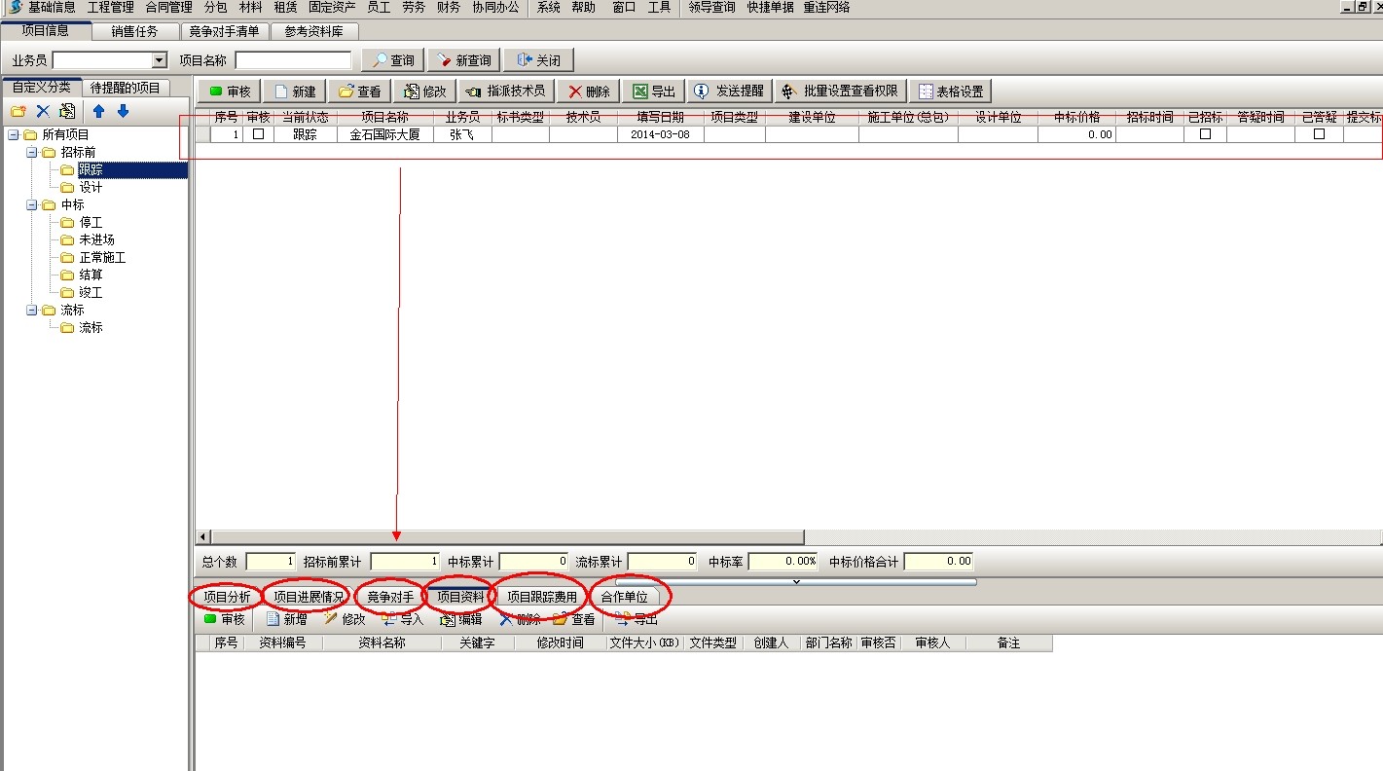This screenshot has width=1383, height=771.
Task: Collapse the 中标 tree node
Action: tap(31, 205)
